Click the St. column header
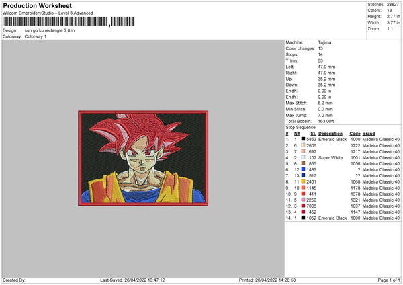The height and width of the screenshot is (285, 403). 313,134
